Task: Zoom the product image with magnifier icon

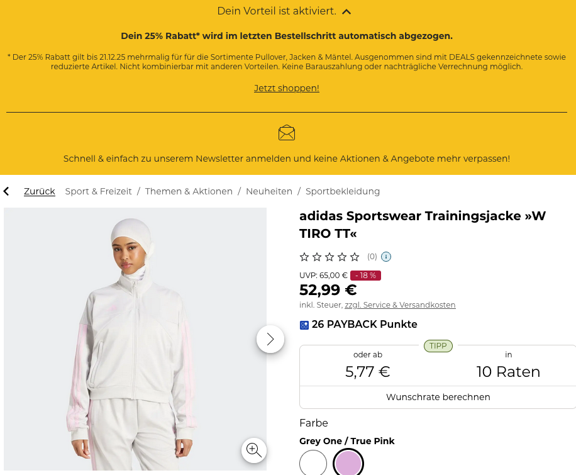Action: click(x=254, y=450)
